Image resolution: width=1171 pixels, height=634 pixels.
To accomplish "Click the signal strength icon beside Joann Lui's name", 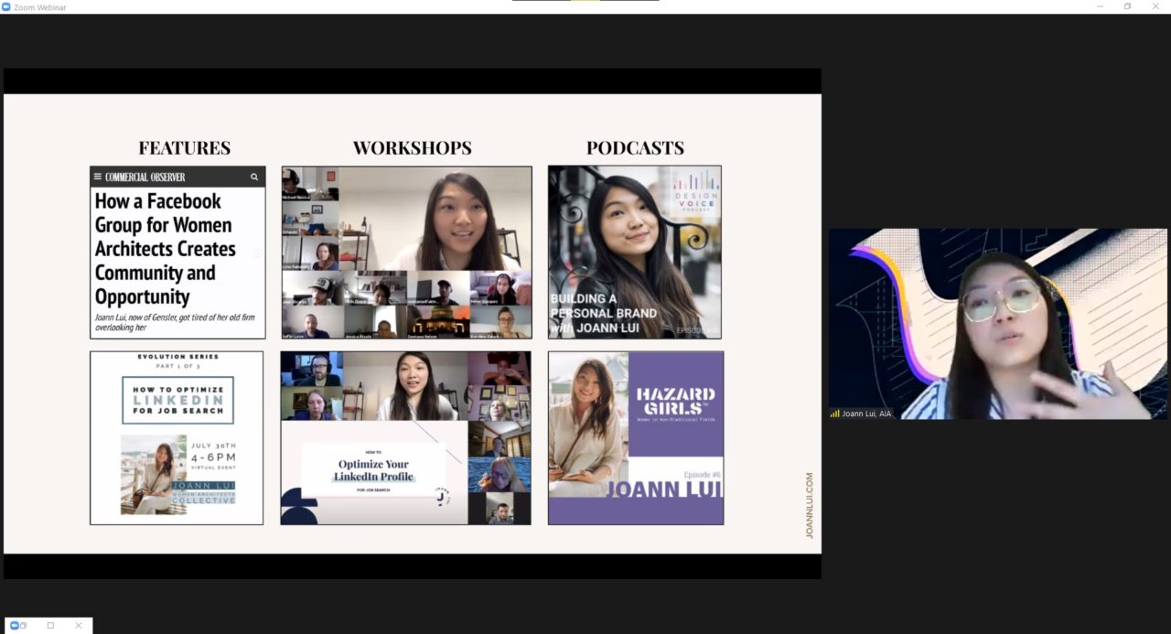I will click(x=834, y=414).
